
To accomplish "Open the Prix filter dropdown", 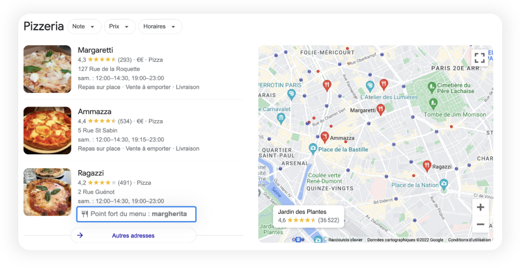I will click(120, 26).
